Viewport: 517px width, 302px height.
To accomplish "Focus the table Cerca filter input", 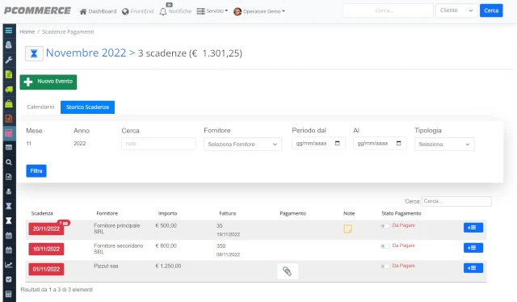I will click(x=456, y=201).
